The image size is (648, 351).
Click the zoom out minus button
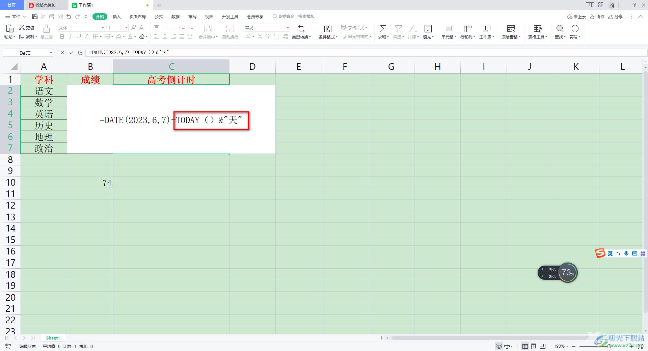point(574,346)
